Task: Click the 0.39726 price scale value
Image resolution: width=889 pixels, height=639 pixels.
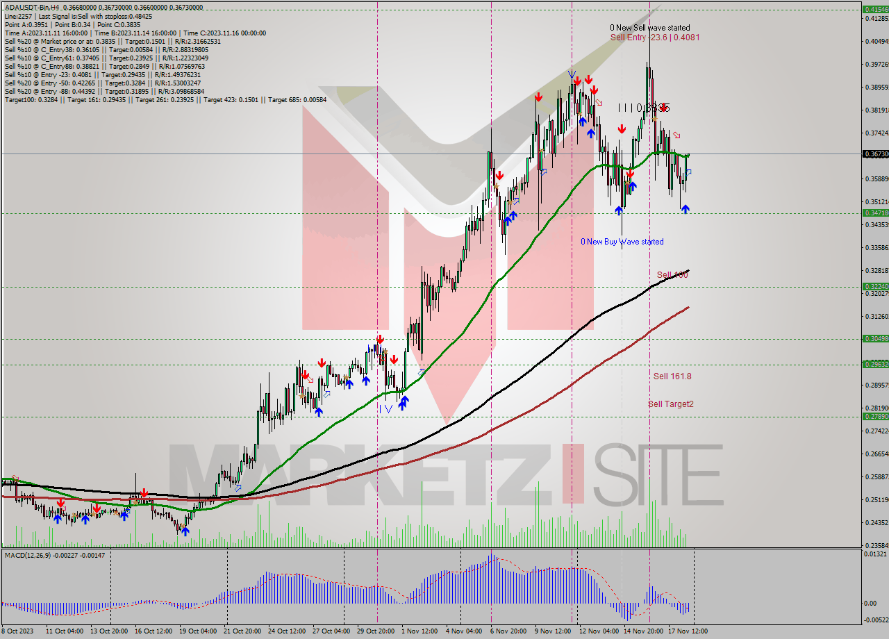Action: 876,64
